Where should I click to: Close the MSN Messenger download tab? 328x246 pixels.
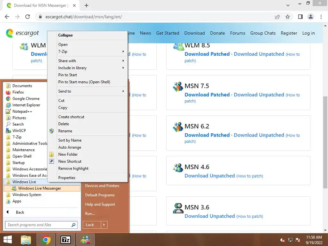pos(74,5)
